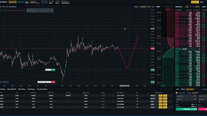Adjust the Depth panel zoom slider
This screenshot has width=207, height=116.
(170, 7)
